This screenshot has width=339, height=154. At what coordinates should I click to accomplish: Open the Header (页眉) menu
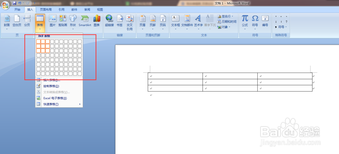tap(142, 22)
